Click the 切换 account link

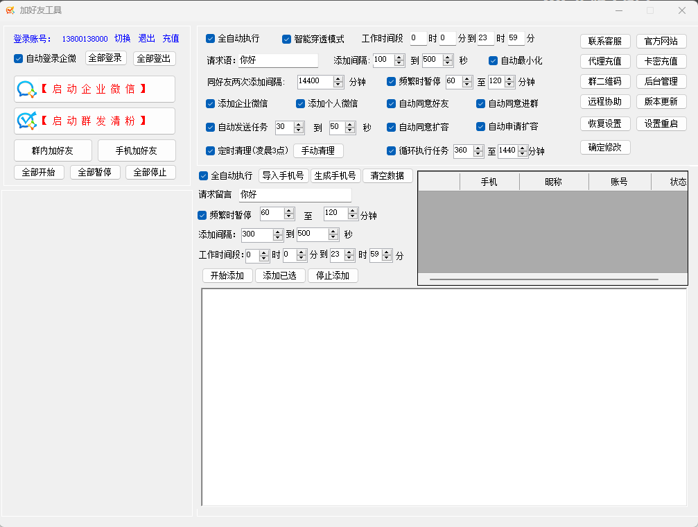coord(122,39)
